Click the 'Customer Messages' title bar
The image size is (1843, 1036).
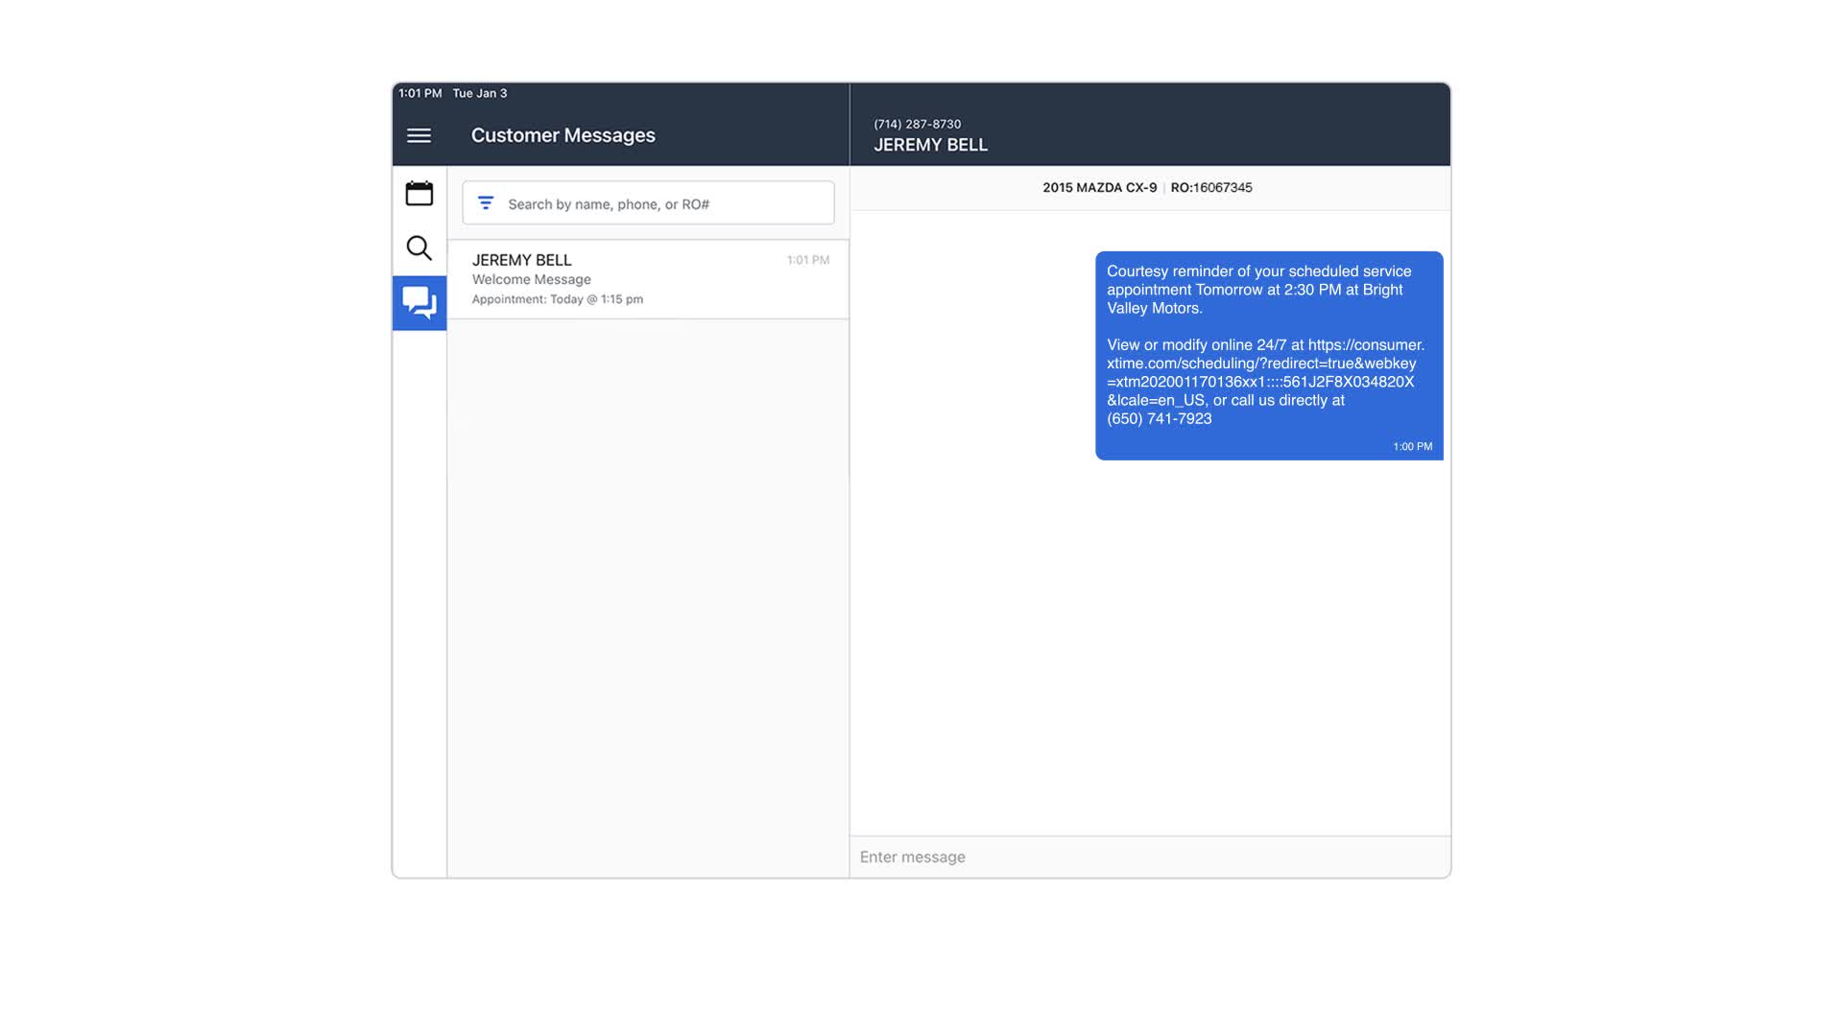click(x=562, y=135)
